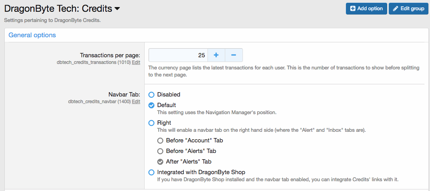Click Edit link for dbtech_credits_navbar

pos(136,102)
